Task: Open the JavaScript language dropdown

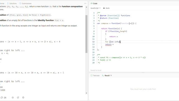Action: point(95,8)
